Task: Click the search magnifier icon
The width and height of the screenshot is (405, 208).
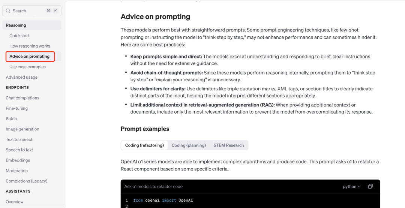Action: (8, 11)
